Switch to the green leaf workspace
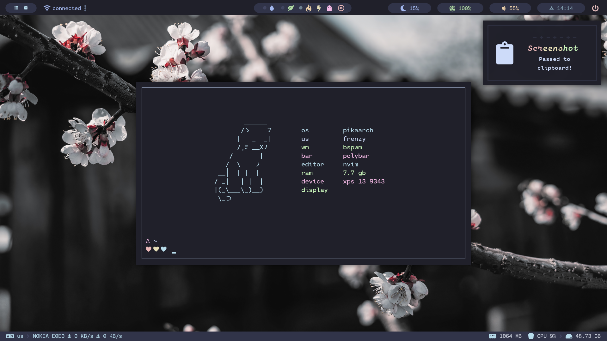This screenshot has width=607, height=341. [x=291, y=8]
